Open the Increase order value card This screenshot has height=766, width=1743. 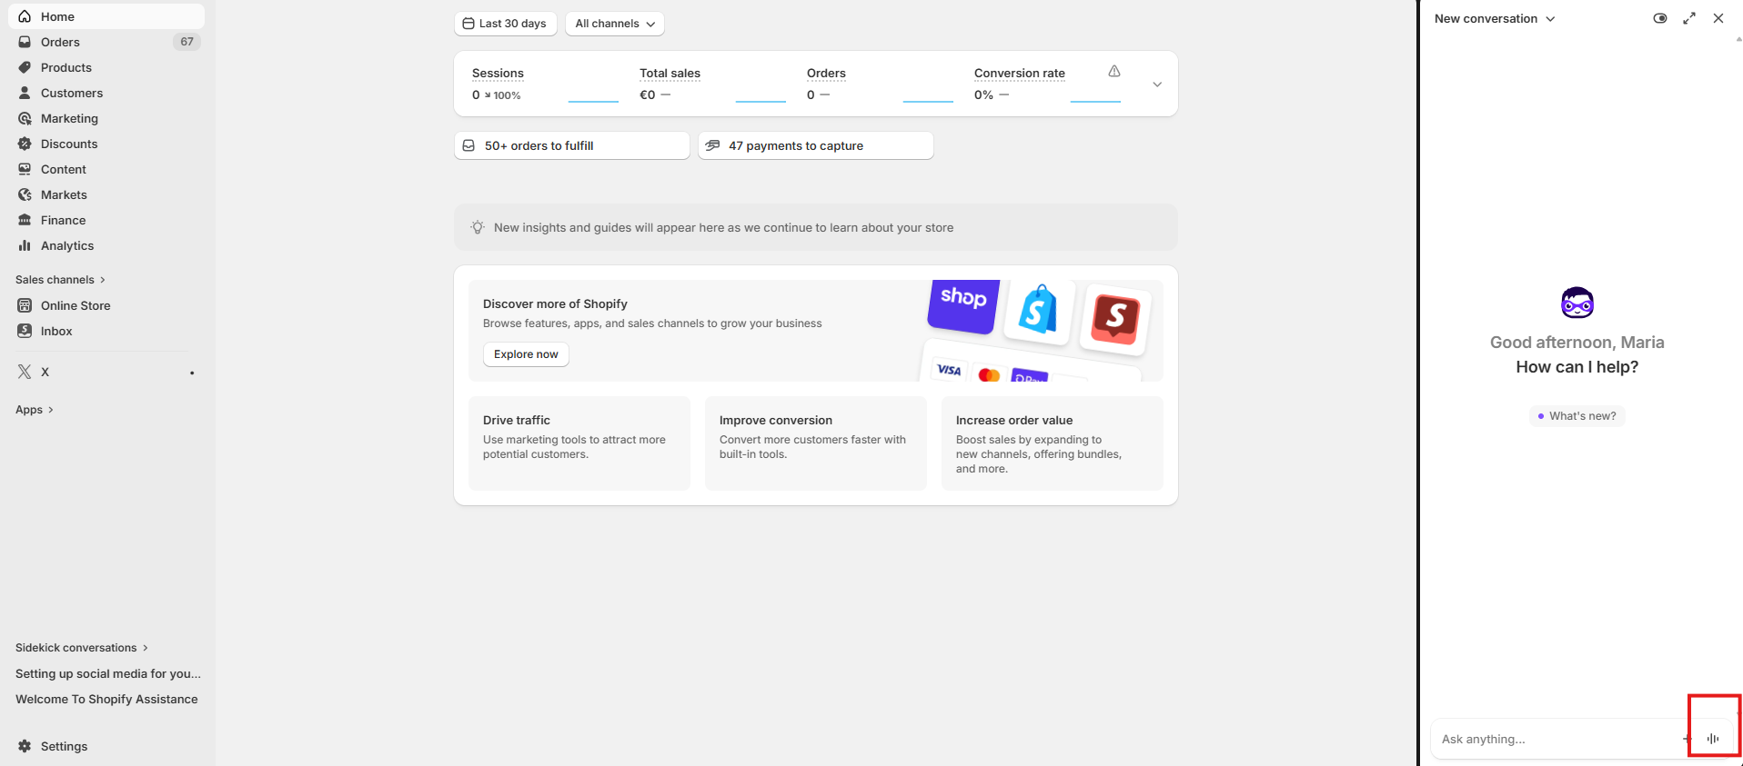pyautogui.click(x=1053, y=443)
